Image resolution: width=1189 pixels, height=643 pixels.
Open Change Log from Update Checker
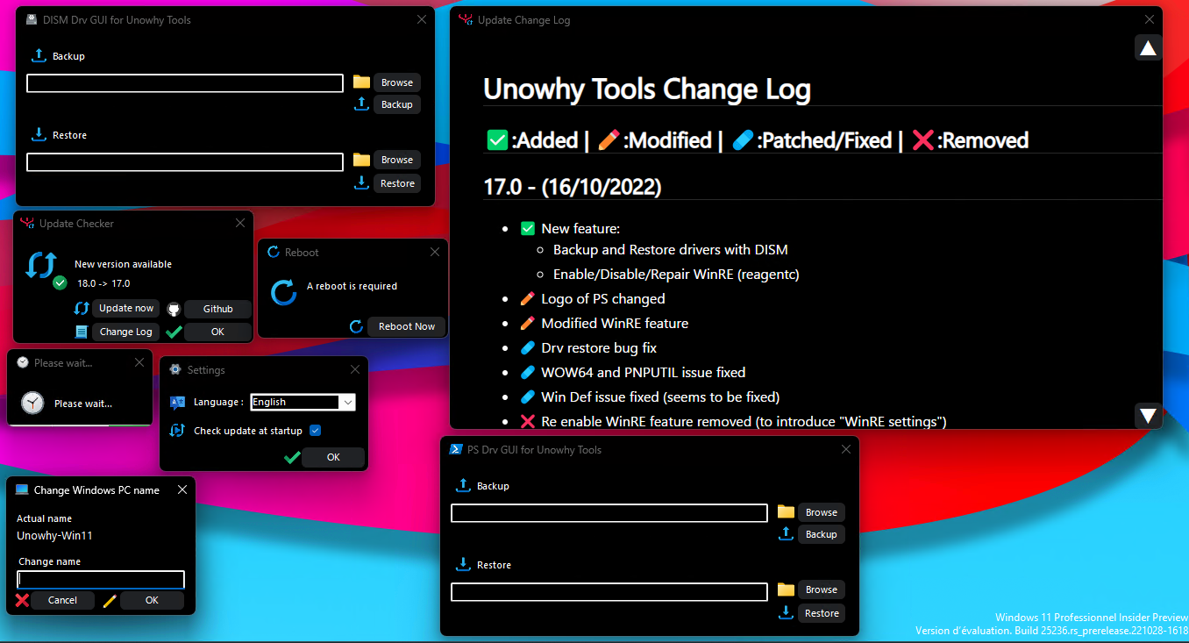click(126, 332)
